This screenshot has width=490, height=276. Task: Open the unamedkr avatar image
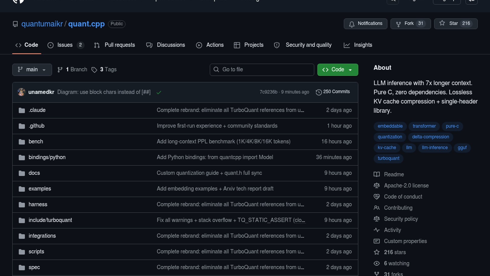pos(21,92)
